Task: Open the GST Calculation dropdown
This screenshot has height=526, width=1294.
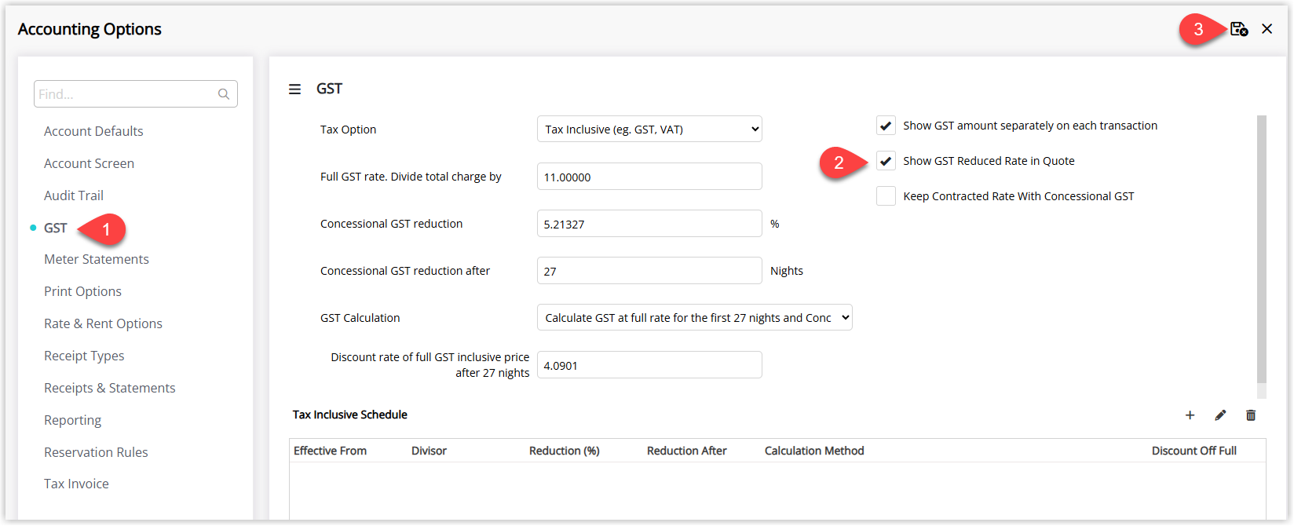Action: pyautogui.click(x=695, y=318)
